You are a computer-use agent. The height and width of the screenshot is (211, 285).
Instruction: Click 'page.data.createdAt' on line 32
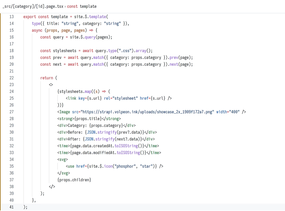coord(92,146)
